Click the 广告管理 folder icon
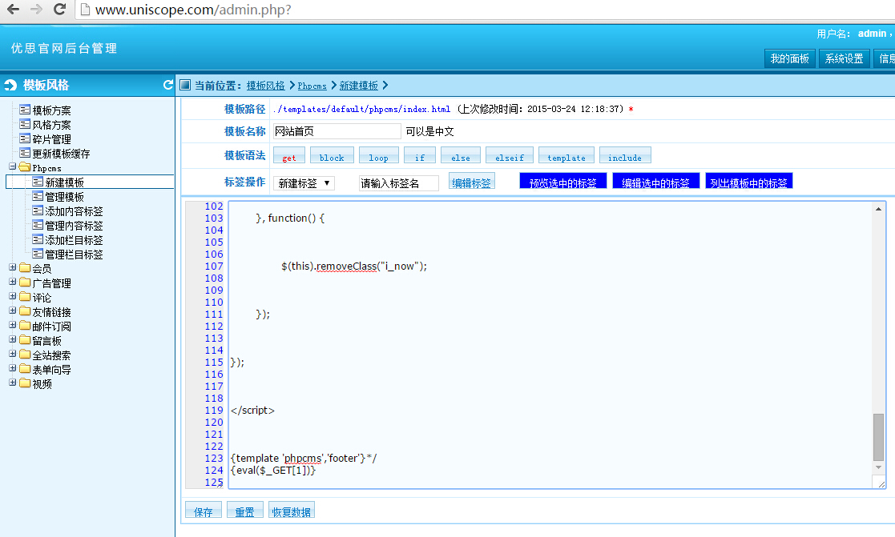Image resolution: width=895 pixels, height=537 pixels. pyautogui.click(x=25, y=283)
